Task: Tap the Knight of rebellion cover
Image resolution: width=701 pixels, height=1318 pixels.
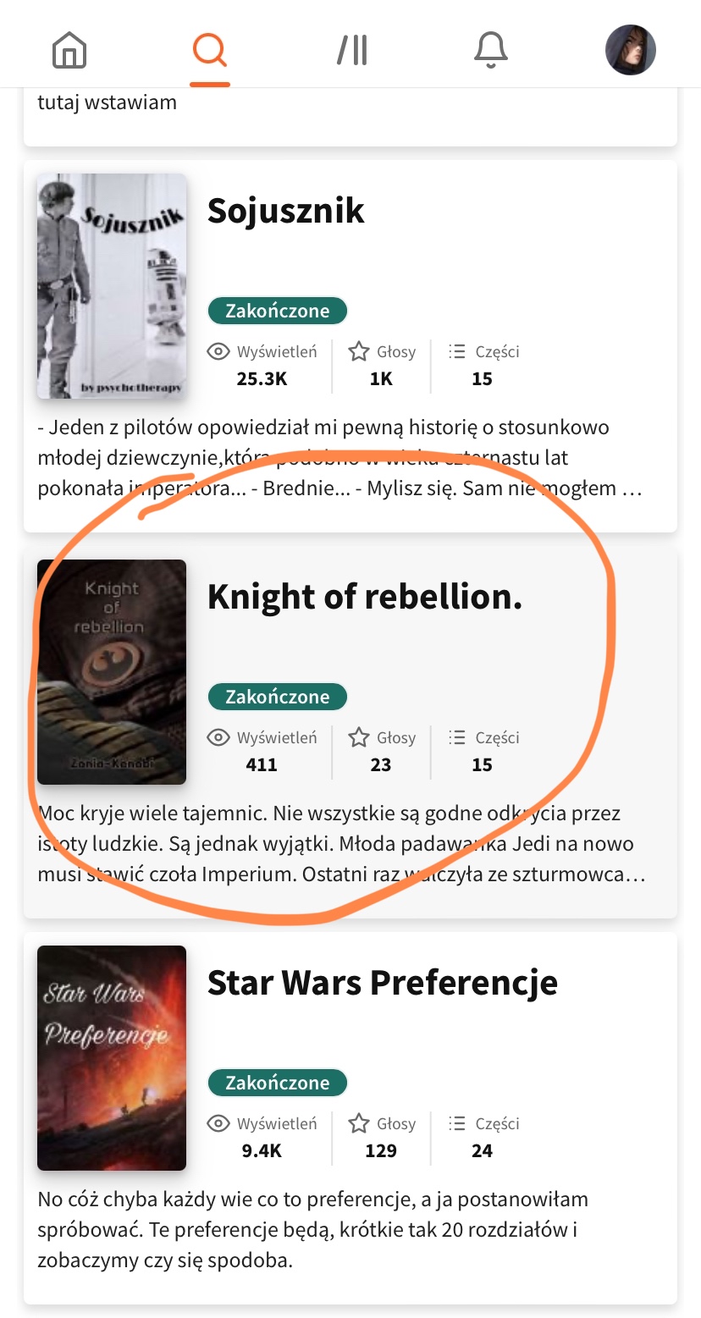Action: click(111, 672)
